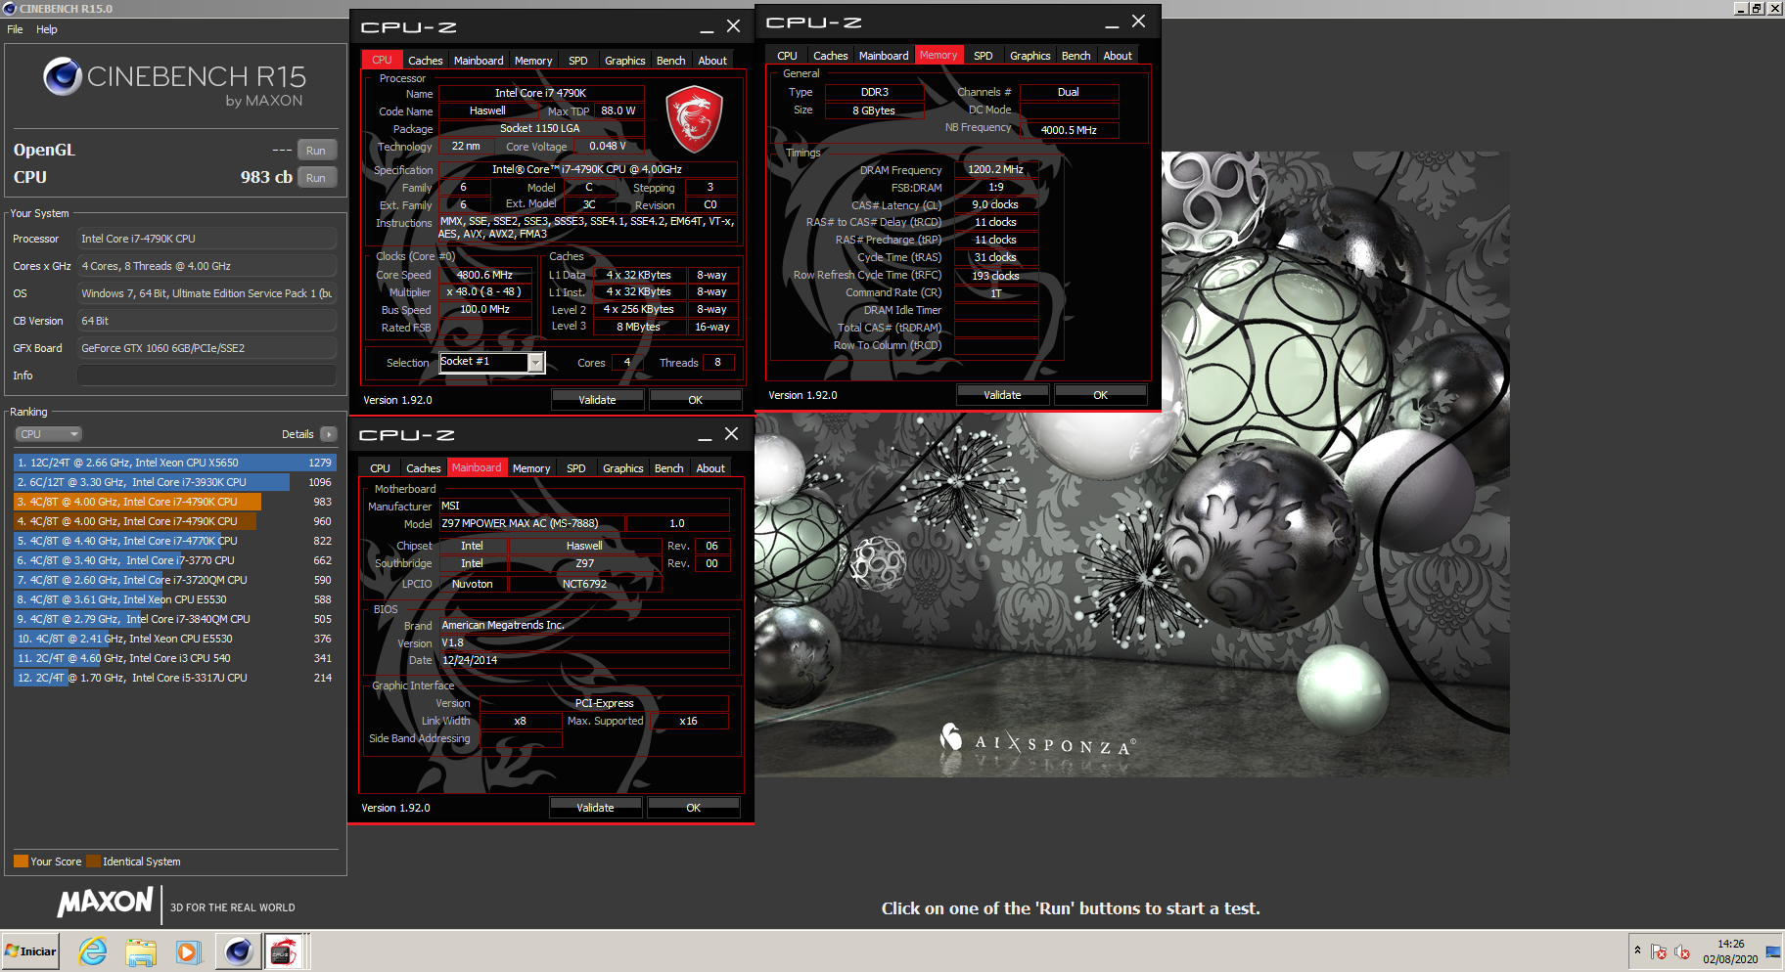Open CPU tab in Mainboard CPU-Z window
The height and width of the screenshot is (972, 1785).
point(380,468)
